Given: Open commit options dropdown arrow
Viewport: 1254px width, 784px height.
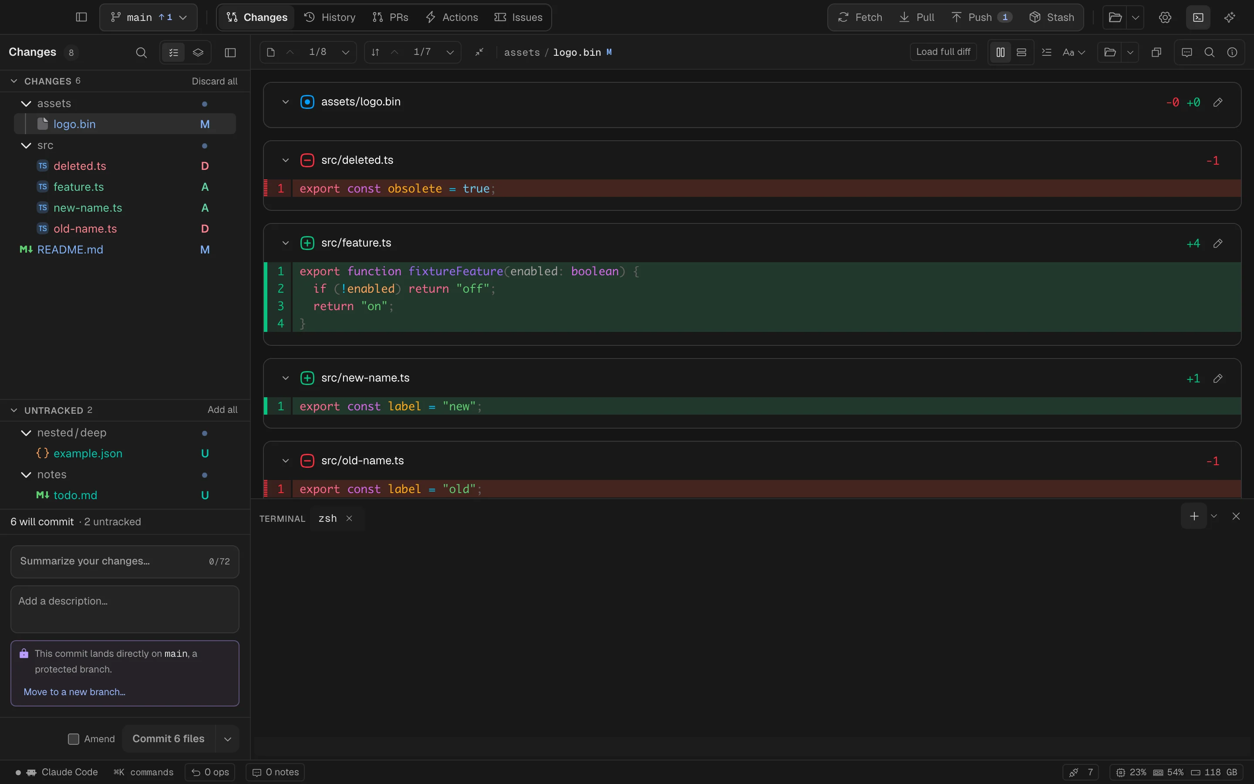Looking at the screenshot, I should click(x=227, y=739).
